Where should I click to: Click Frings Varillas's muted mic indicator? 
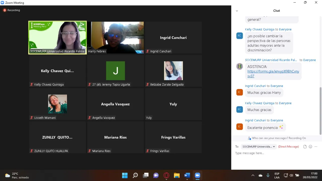(148, 151)
